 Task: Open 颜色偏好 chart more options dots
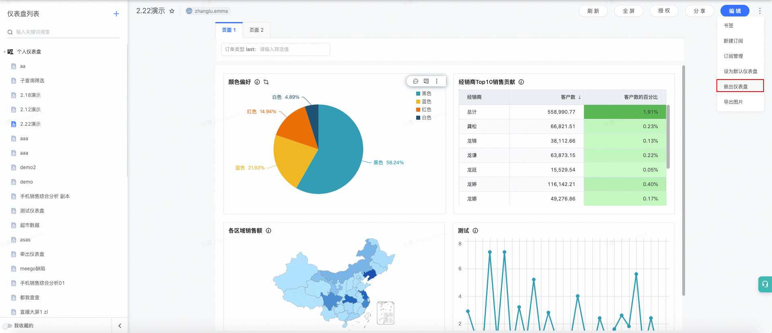point(437,81)
